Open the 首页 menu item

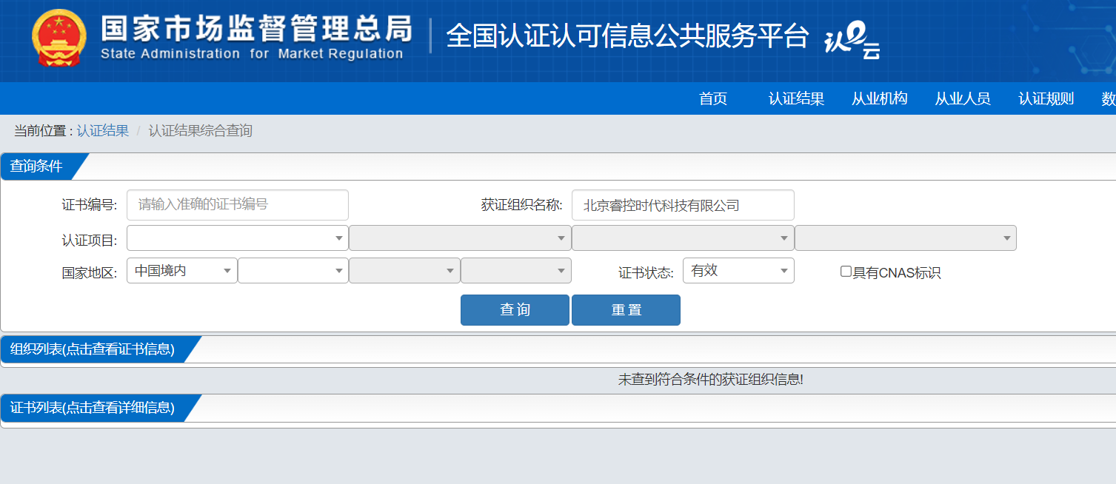pyautogui.click(x=713, y=98)
